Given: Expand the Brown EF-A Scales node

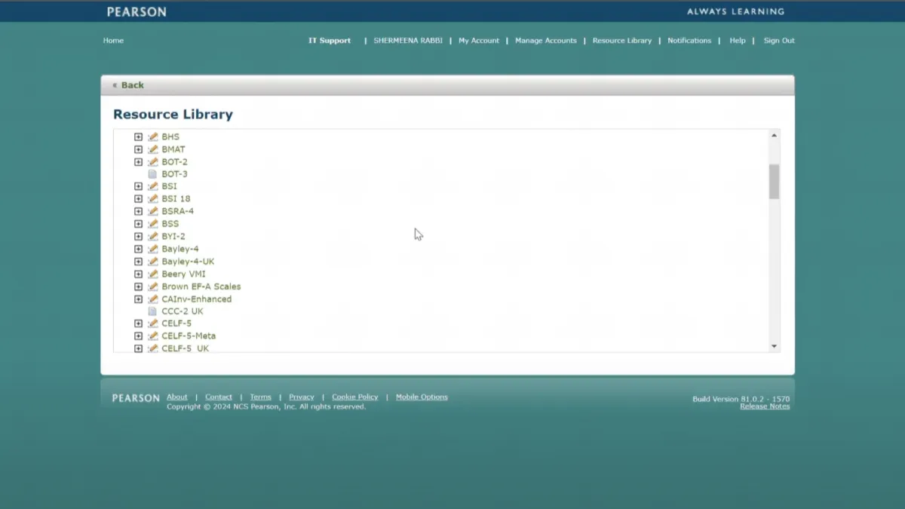Looking at the screenshot, I should coord(138,287).
